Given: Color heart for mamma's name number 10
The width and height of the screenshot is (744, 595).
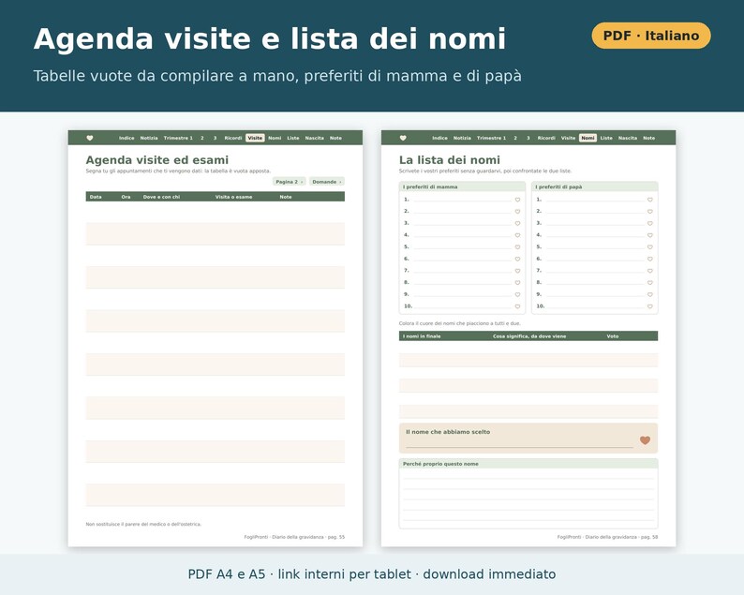Looking at the screenshot, I should (517, 306).
